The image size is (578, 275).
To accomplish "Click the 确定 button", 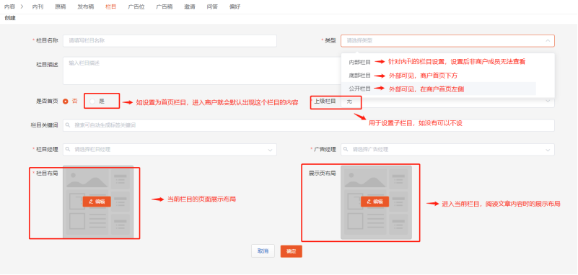I will (292, 251).
